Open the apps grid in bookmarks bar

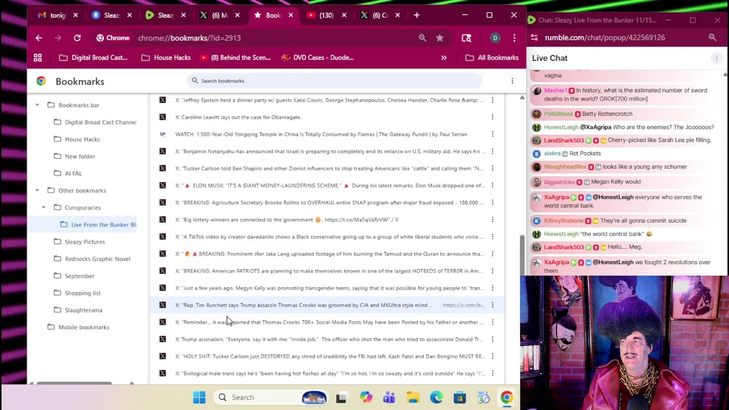point(38,58)
